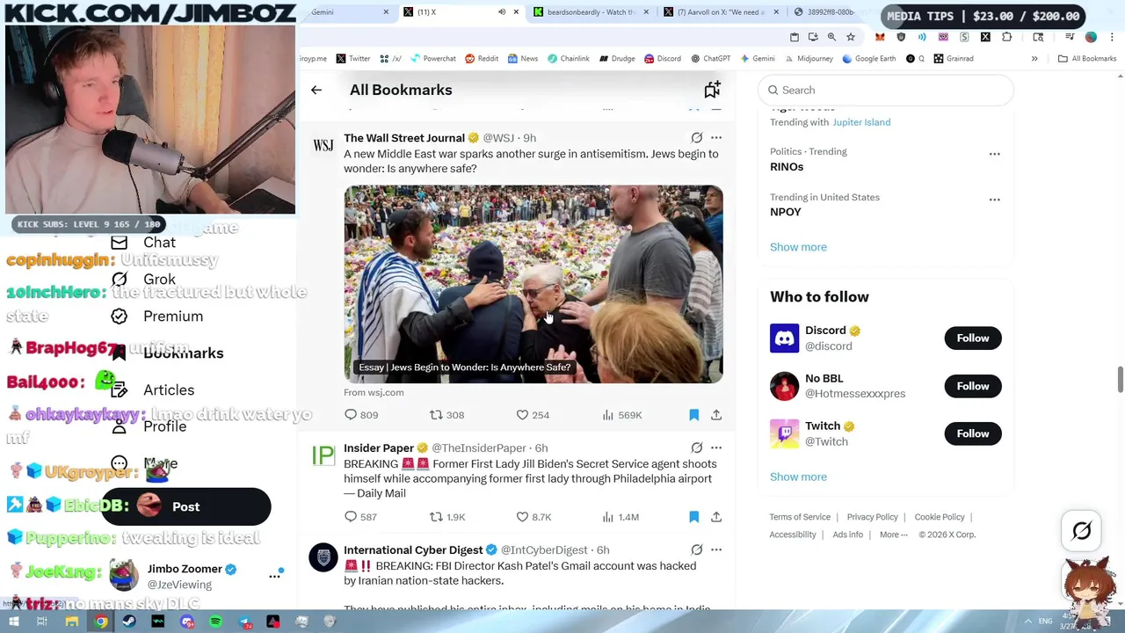1125x633 pixels.
Task: Open the account menu dots beside Jimbo Zoomer
Action: [274, 576]
